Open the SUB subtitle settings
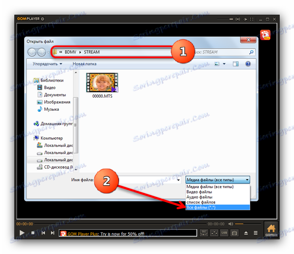The height and width of the screenshot is (254, 294). point(224,233)
